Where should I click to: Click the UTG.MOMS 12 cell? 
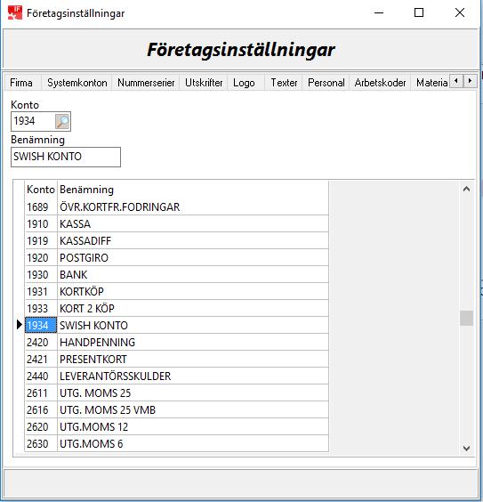click(193, 426)
